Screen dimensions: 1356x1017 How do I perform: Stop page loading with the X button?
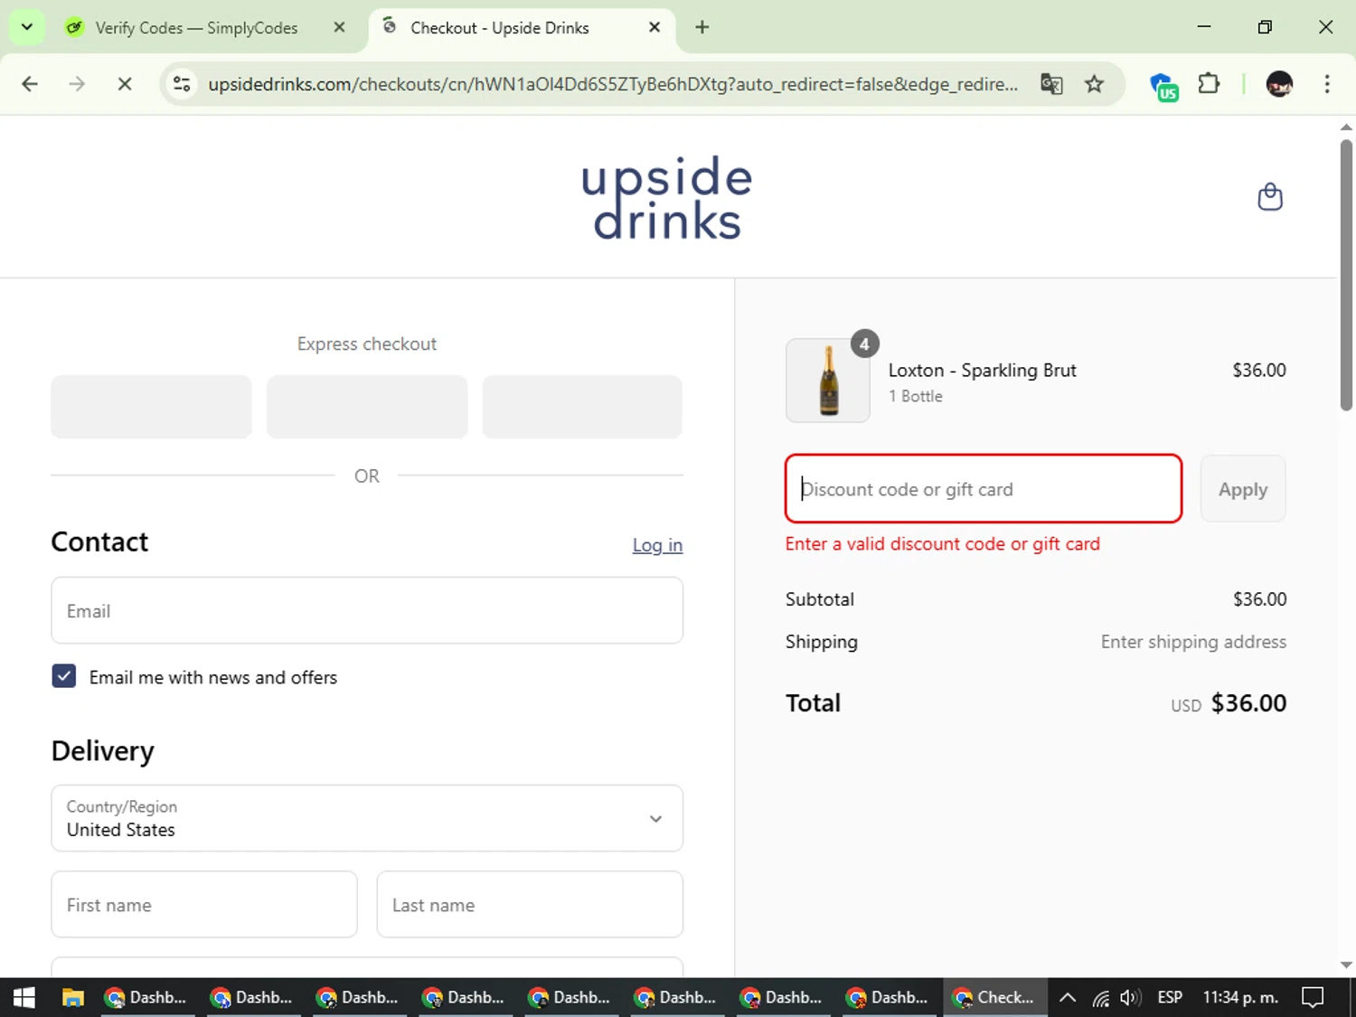(125, 84)
